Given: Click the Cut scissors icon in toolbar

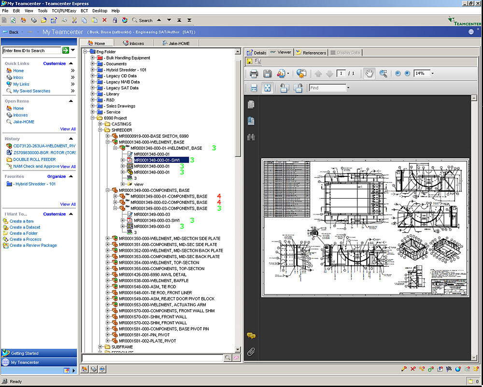Looking at the screenshot, I should point(74,20).
